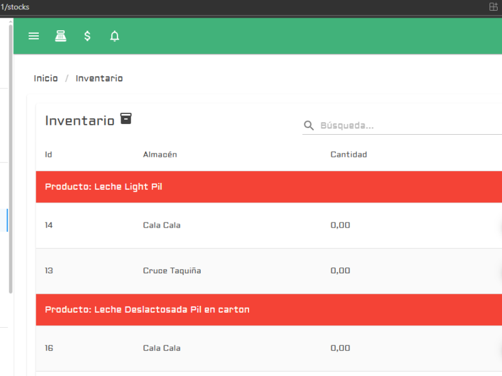Screen dimensions: 502x376
Task: Open the hamburger navigation menu
Action: (x=34, y=36)
